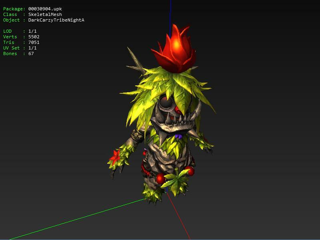Click the bronze armband on the upper arm
Viewport: 320px width, 240px height.
[x=138, y=135]
